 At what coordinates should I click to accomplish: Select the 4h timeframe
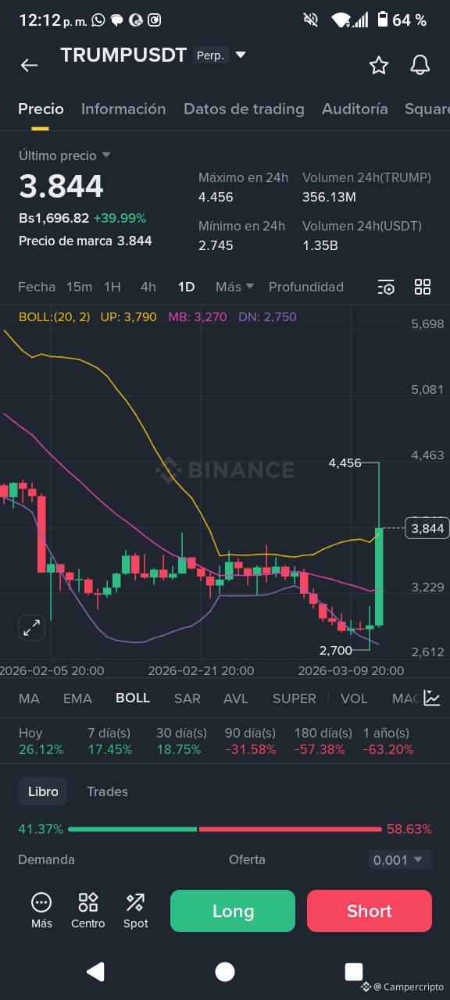coord(148,287)
